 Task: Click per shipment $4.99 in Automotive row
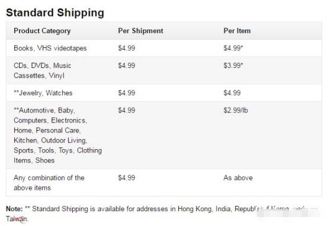tap(127, 110)
